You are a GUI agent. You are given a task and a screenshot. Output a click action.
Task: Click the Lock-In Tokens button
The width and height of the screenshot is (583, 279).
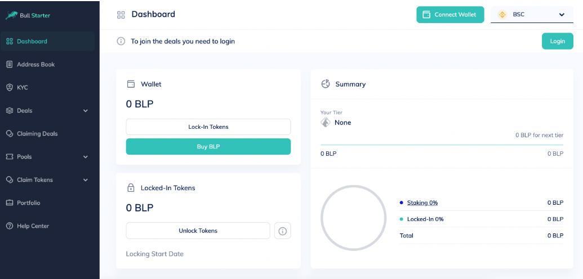tap(208, 127)
